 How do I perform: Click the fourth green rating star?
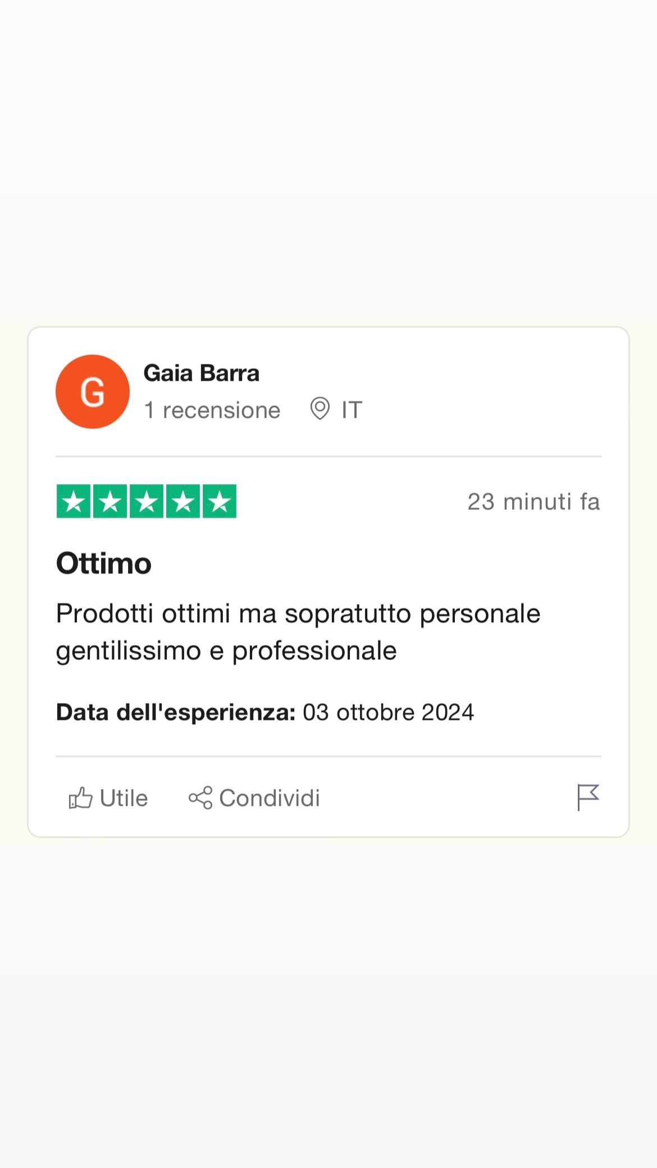[x=183, y=501]
